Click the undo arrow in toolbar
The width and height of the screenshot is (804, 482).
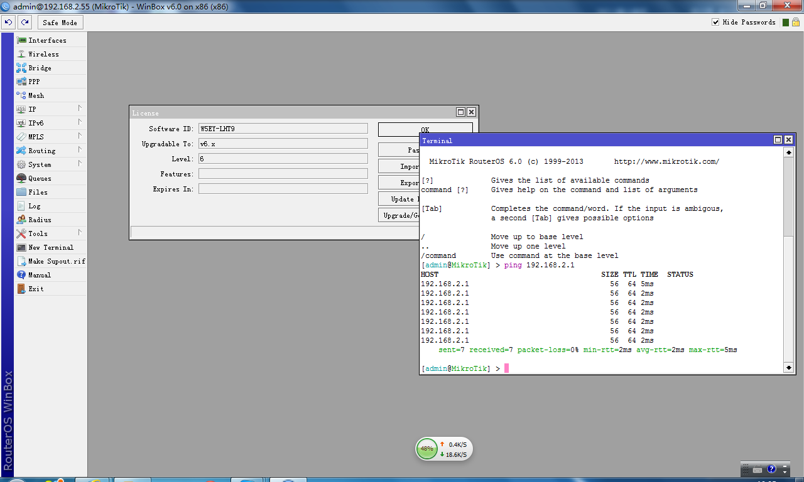(8, 23)
